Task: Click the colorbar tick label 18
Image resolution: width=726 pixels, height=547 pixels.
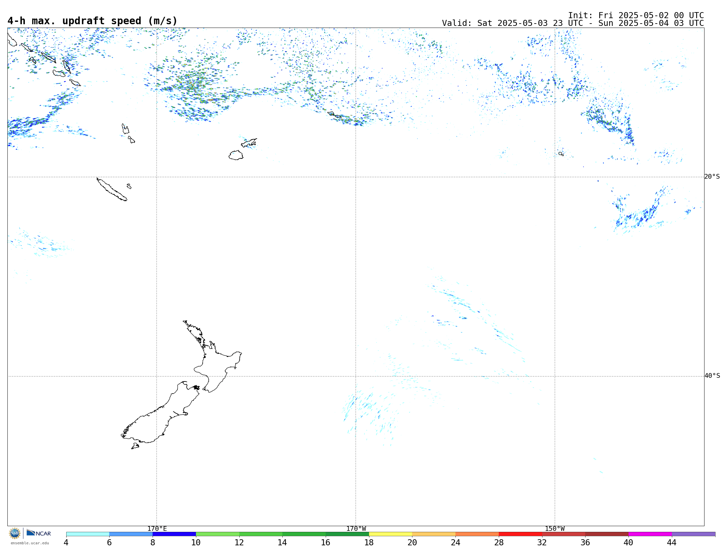Action: coord(369,542)
